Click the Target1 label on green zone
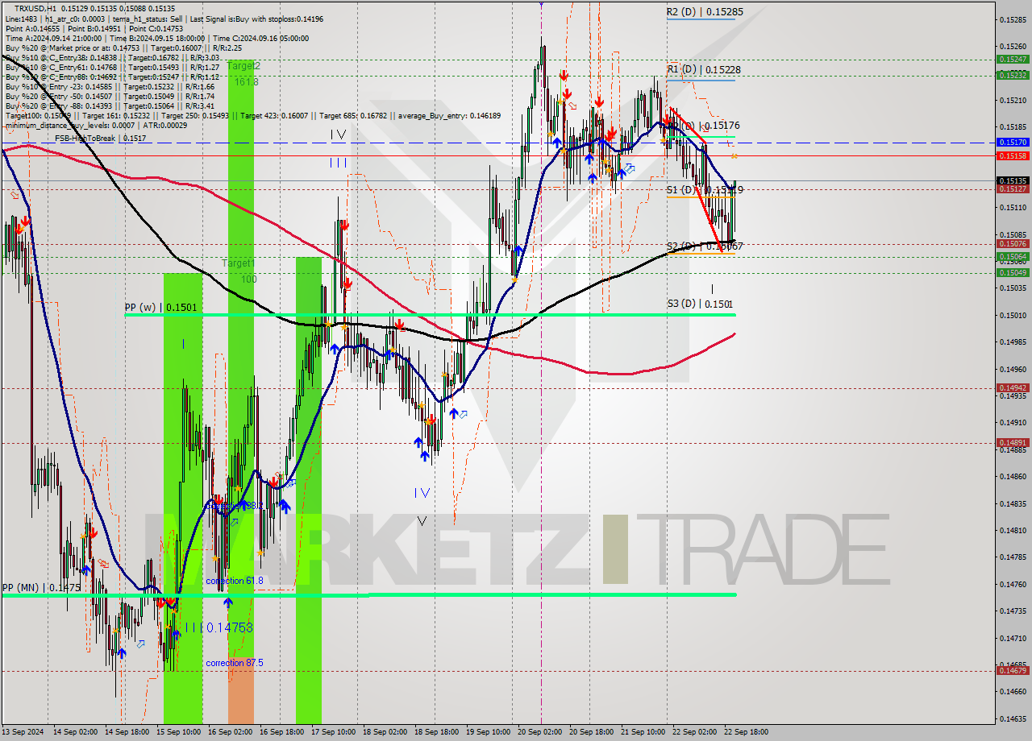This screenshot has width=1032, height=741. pyautogui.click(x=239, y=263)
